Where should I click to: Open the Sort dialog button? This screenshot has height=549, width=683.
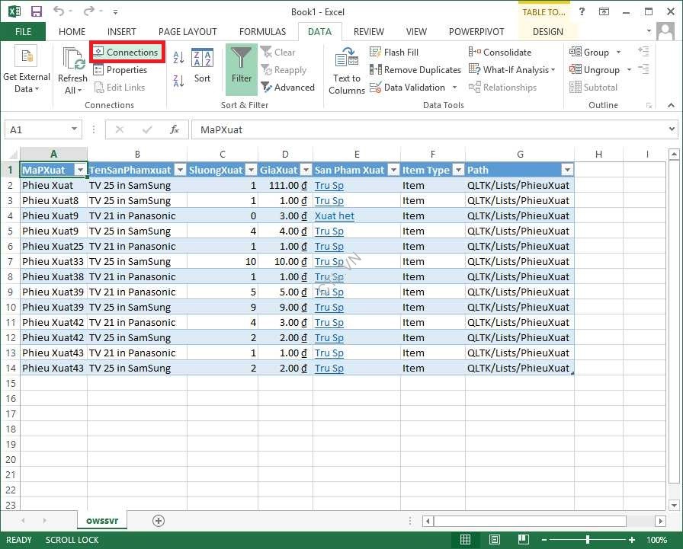coord(202,65)
